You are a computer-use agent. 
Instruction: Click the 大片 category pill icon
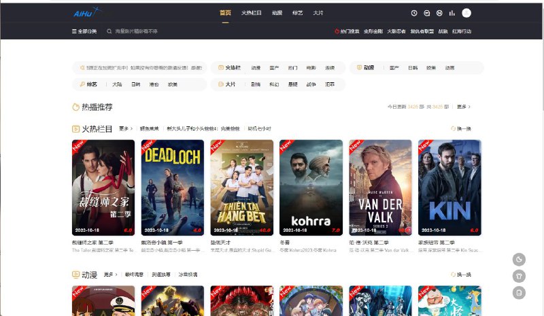point(220,84)
